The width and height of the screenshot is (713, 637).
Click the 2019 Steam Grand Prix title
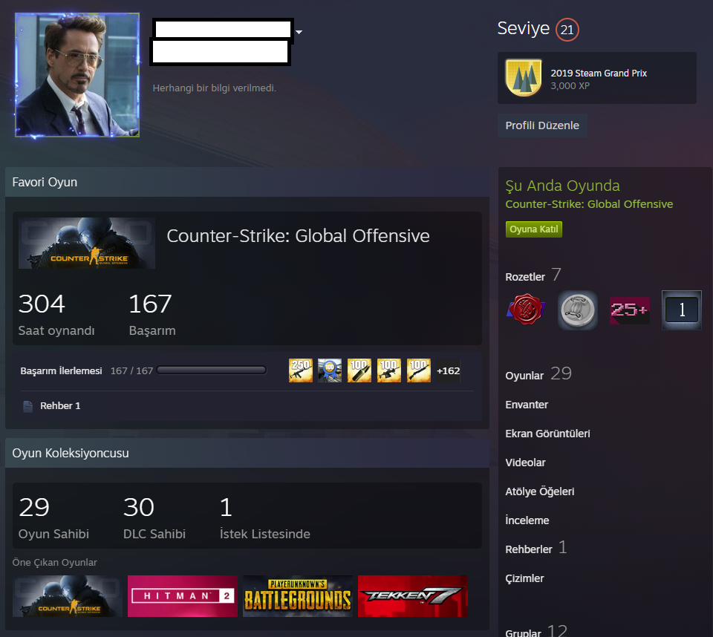[599, 73]
